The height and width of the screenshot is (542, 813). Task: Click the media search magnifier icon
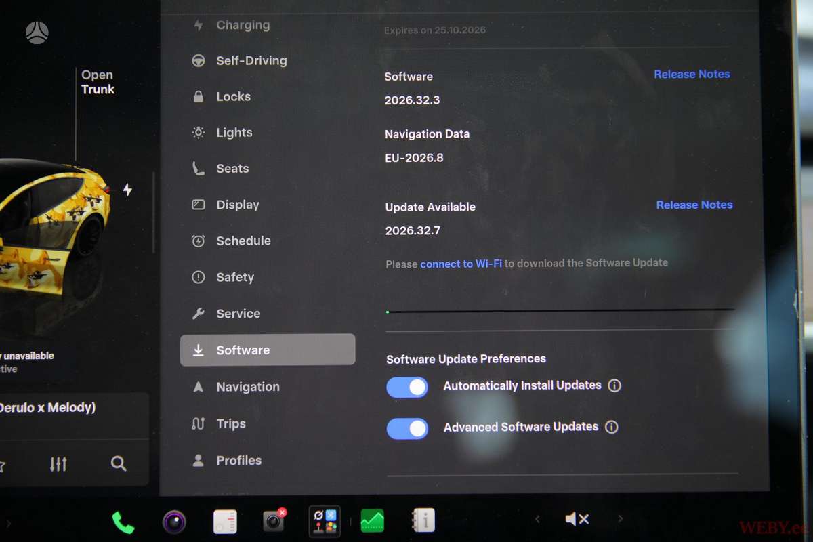(119, 463)
